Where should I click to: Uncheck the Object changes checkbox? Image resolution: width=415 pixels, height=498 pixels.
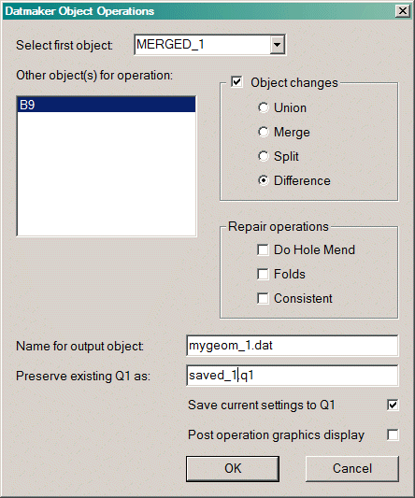(236, 82)
